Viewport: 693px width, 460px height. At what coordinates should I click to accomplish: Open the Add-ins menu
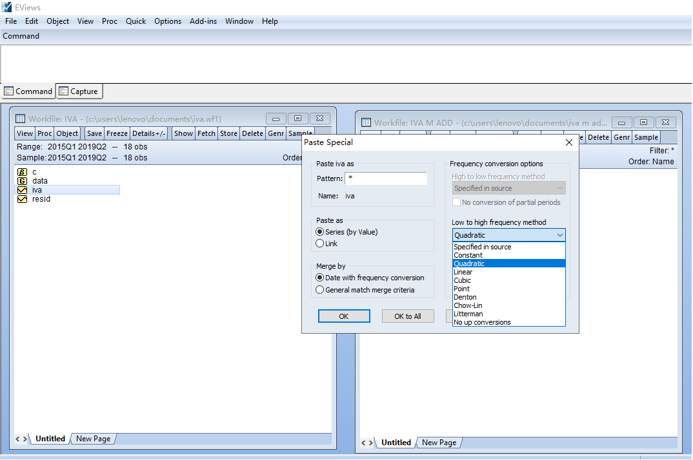click(203, 21)
